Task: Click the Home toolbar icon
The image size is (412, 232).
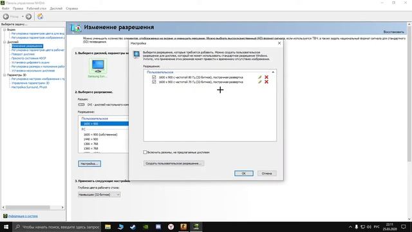Action: click(40, 17)
